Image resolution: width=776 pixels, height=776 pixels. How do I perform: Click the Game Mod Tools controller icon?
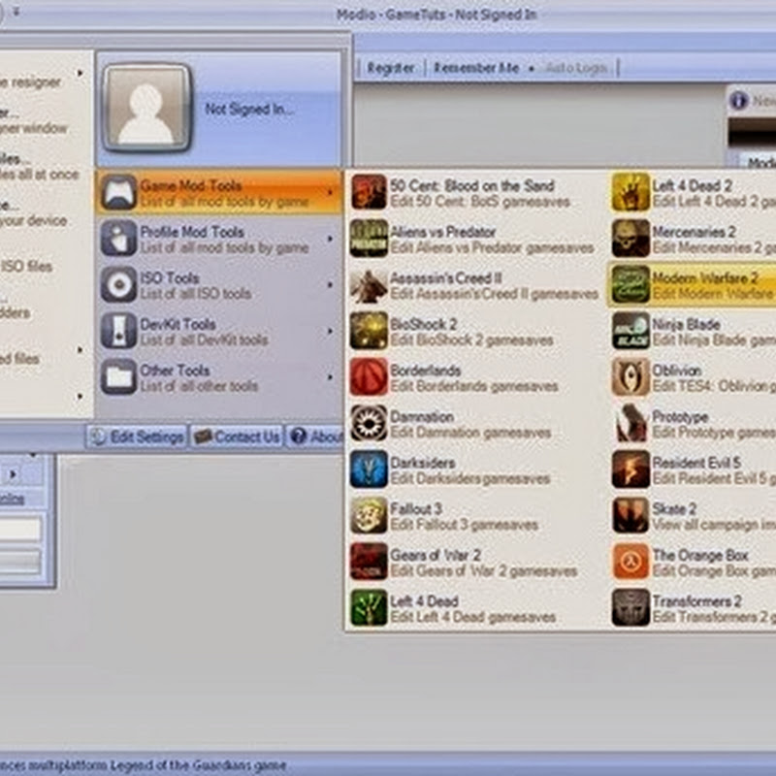118,192
